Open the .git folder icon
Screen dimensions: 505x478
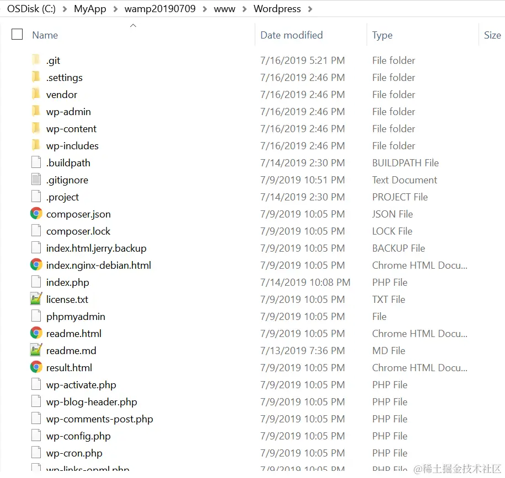[x=36, y=59]
